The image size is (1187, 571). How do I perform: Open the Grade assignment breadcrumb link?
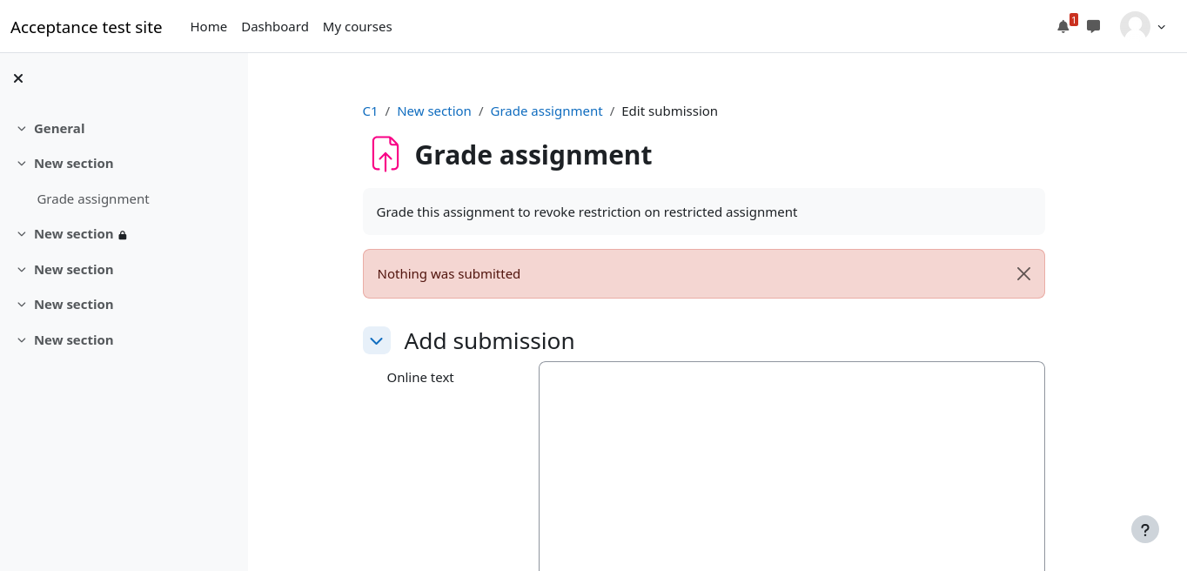click(547, 111)
